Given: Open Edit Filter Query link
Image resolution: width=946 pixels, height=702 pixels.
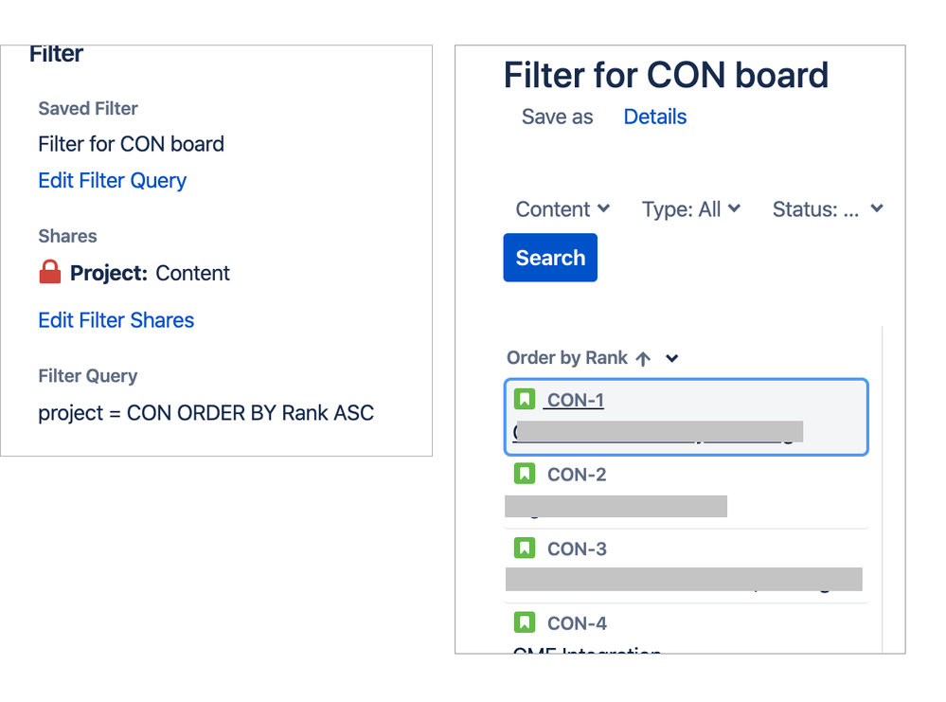Looking at the screenshot, I should (x=113, y=181).
